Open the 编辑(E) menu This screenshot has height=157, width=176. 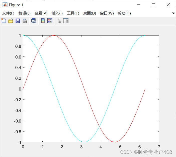coord(25,13)
